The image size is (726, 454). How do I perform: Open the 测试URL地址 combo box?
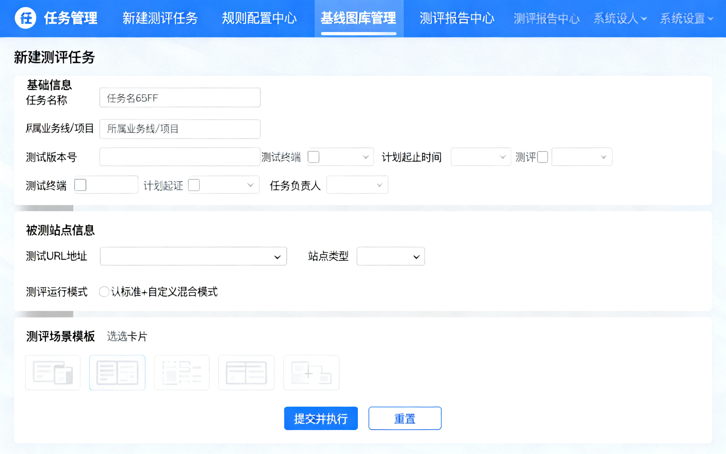194,256
